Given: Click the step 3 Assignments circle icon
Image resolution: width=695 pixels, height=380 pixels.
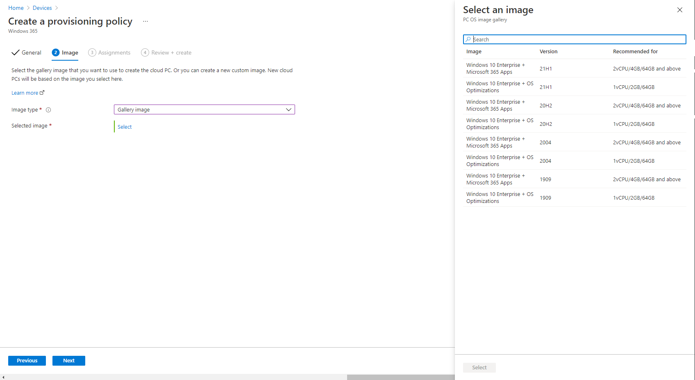Looking at the screenshot, I should tap(92, 52).
